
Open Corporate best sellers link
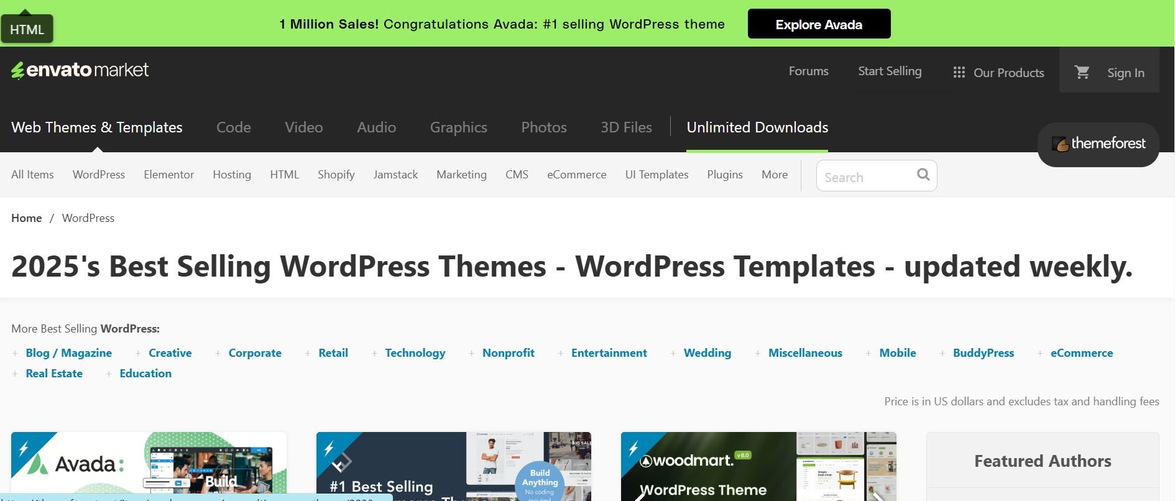point(255,353)
